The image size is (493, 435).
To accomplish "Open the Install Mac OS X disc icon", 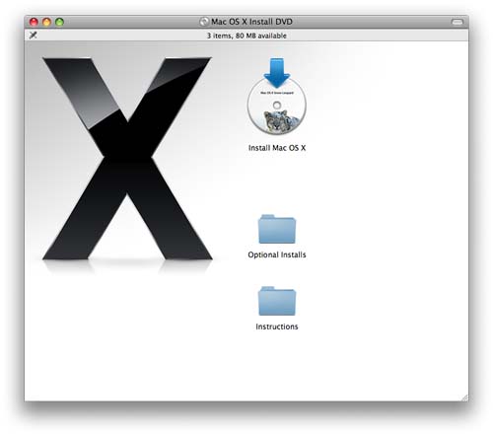I will (277, 97).
